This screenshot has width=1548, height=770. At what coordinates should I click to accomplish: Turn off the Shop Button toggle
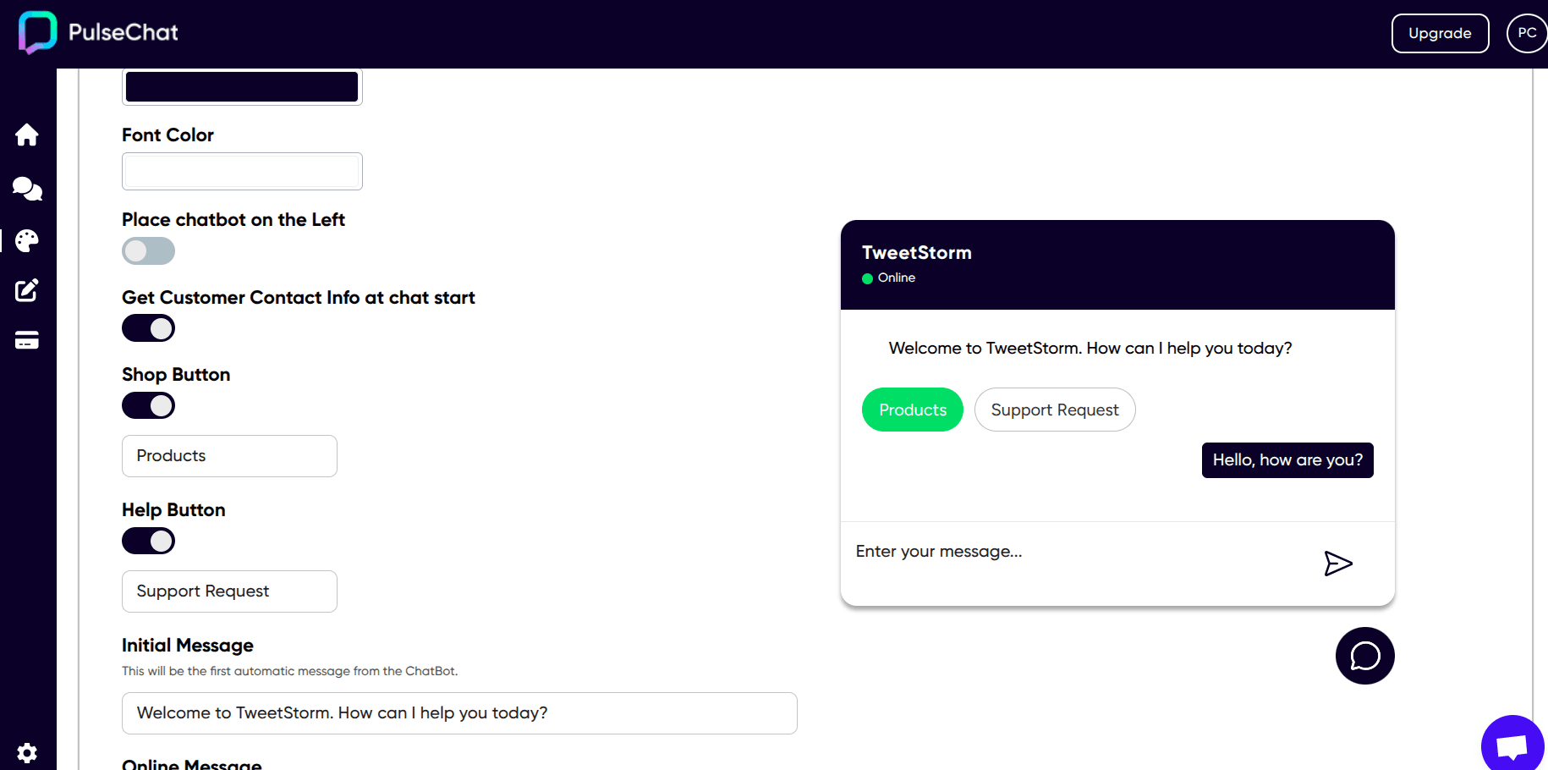[x=148, y=405]
